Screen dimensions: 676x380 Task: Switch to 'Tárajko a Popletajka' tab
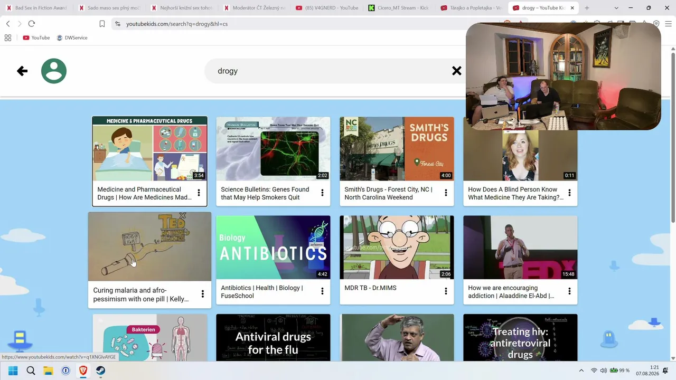tap(471, 8)
